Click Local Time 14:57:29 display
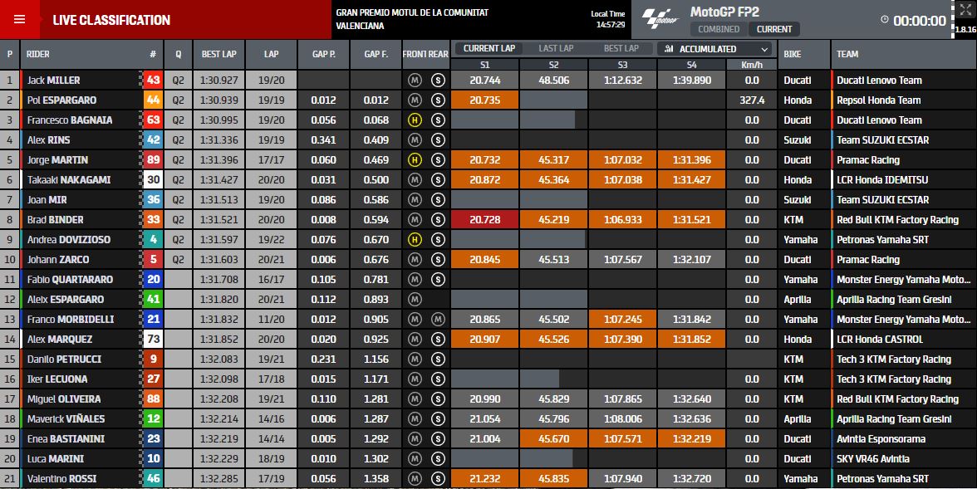This screenshot has height=489, width=977. click(608, 19)
